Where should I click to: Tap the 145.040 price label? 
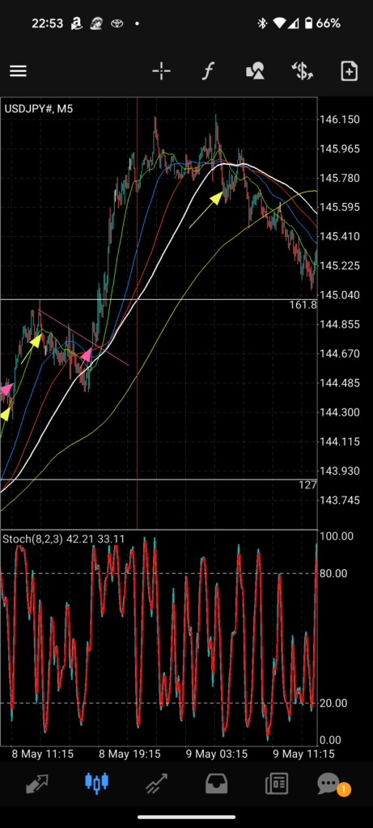pyautogui.click(x=340, y=294)
